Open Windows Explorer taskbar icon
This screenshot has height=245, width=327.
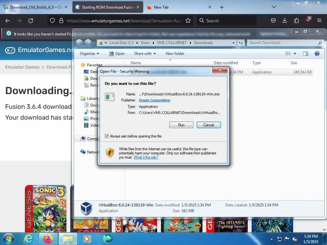[x=68, y=239]
